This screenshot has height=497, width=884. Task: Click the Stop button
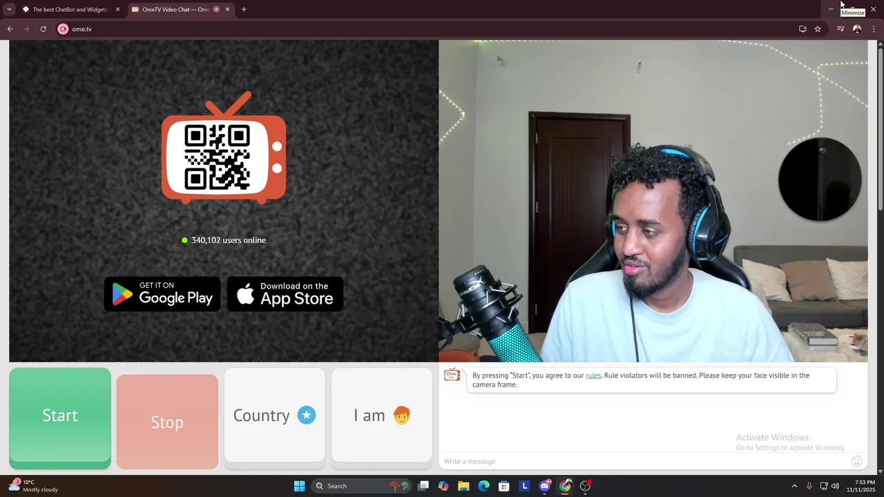pos(167,422)
